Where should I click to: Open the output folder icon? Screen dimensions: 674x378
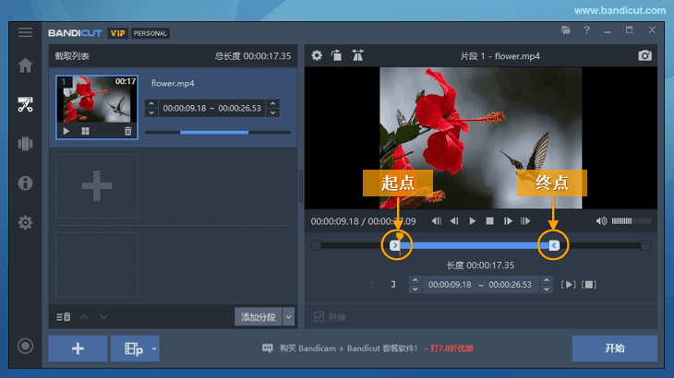coord(566,30)
